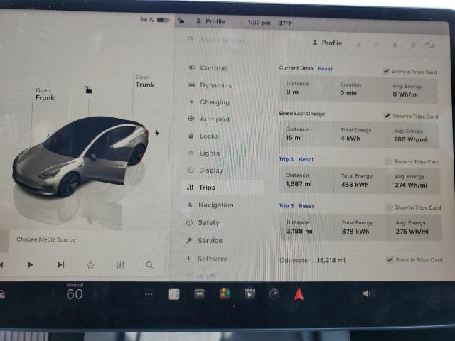Tap the Trip A distance 1,687 mi

(299, 184)
